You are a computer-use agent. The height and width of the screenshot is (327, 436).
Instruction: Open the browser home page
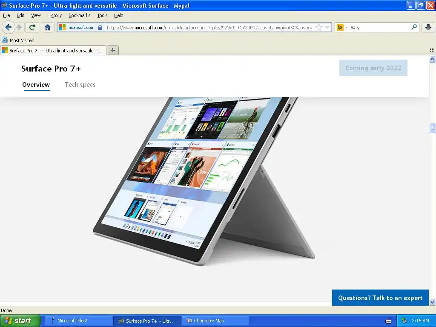pos(48,27)
